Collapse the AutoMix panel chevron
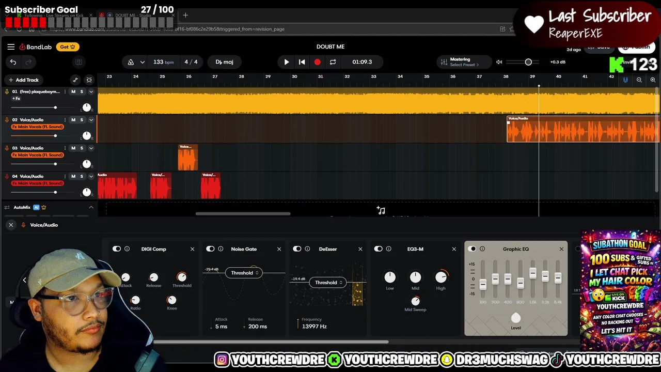The height and width of the screenshot is (372, 661). click(x=91, y=207)
